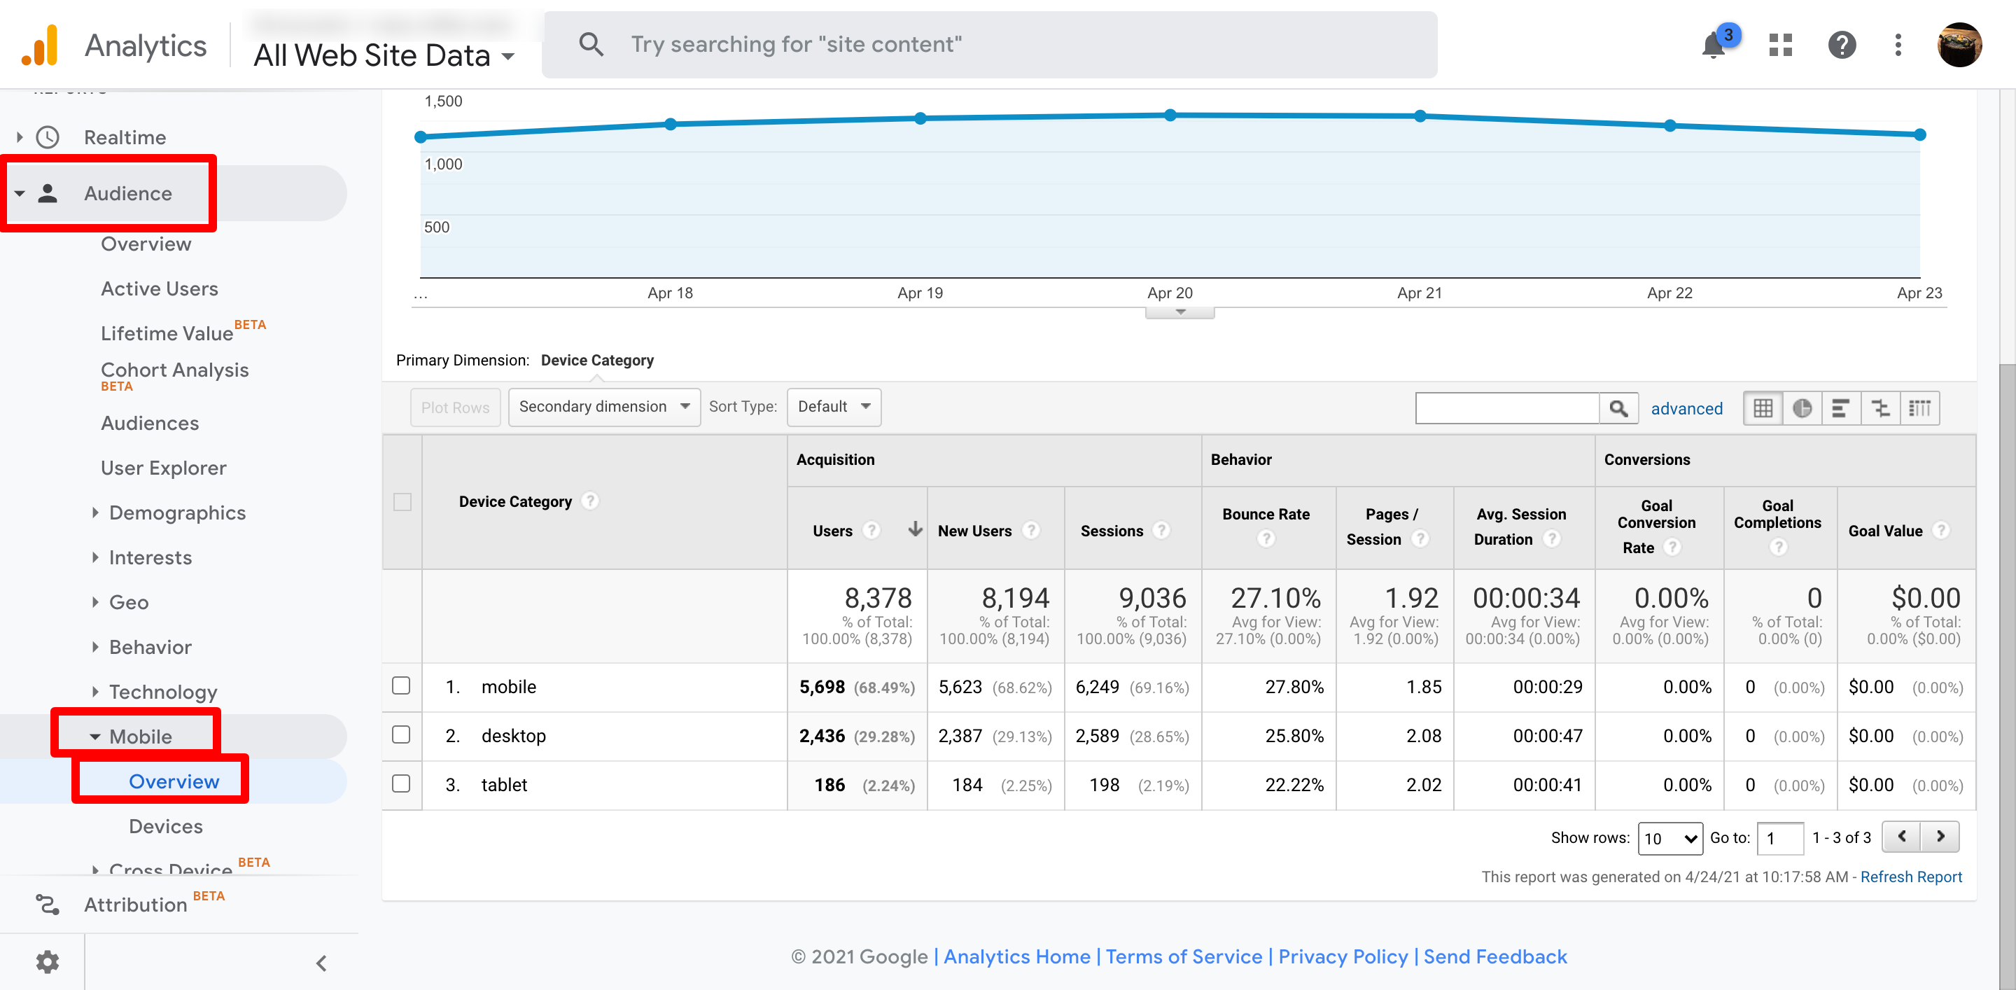Open the Google apps grid icon

tap(1780, 46)
